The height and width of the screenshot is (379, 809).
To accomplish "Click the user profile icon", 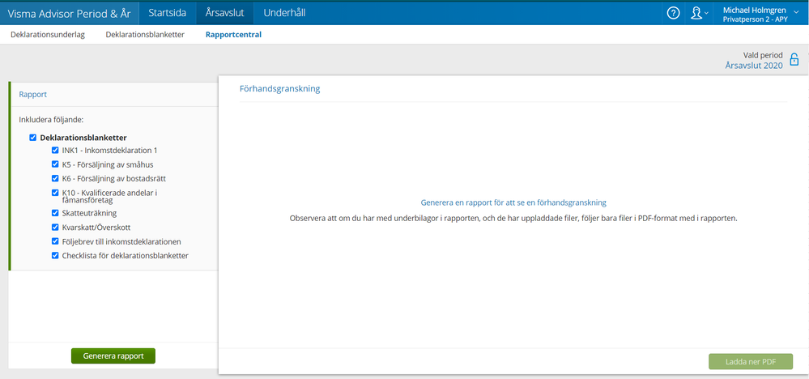I will point(695,13).
